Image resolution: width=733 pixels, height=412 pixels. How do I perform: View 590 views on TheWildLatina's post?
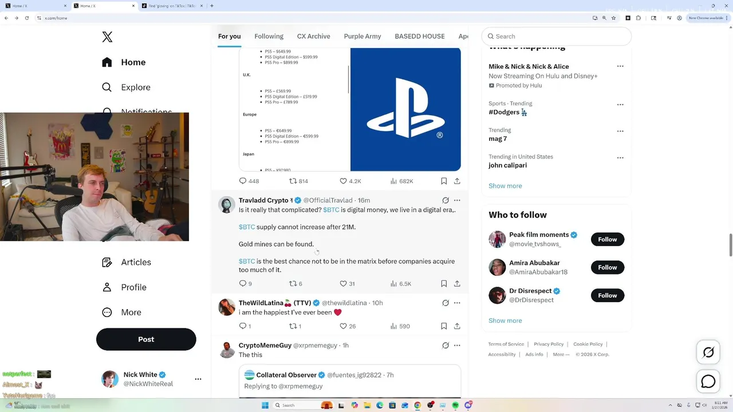[x=400, y=326]
